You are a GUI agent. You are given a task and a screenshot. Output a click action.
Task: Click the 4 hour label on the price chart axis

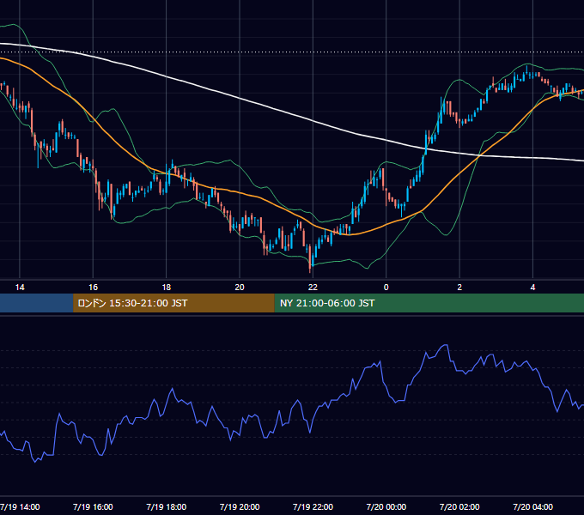[532, 288]
